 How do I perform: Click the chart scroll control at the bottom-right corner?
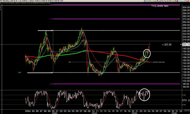187,110
